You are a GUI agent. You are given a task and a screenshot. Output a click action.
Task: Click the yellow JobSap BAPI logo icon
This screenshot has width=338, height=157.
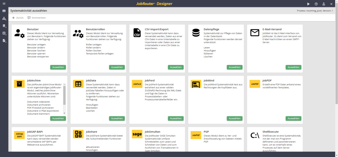(x=19, y=135)
